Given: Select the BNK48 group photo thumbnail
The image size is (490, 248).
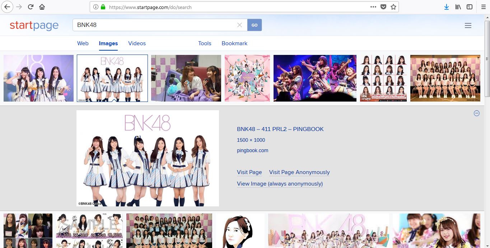Looking at the screenshot, I should (112, 78).
